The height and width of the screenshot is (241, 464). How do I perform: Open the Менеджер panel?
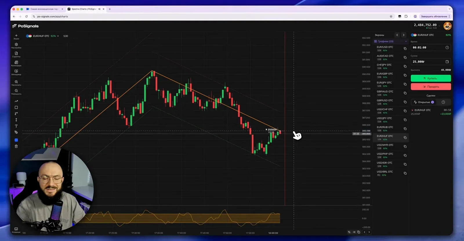[x=16, y=72]
